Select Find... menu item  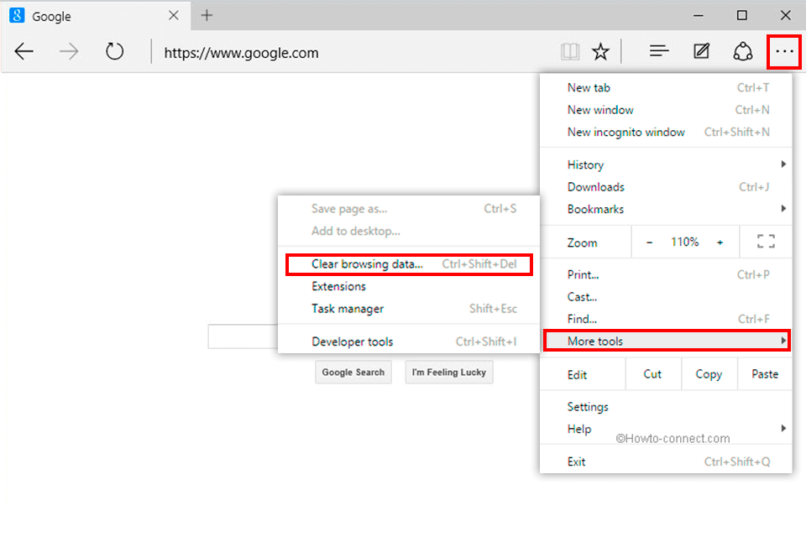click(x=666, y=319)
